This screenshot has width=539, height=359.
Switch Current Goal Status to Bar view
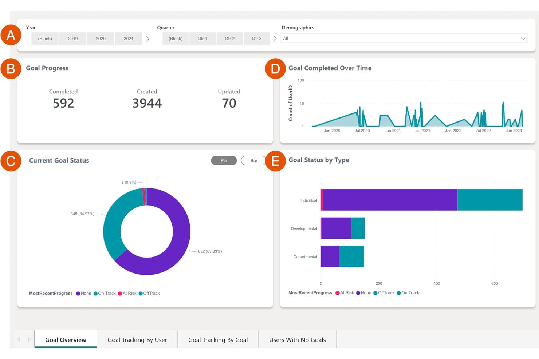pos(253,160)
